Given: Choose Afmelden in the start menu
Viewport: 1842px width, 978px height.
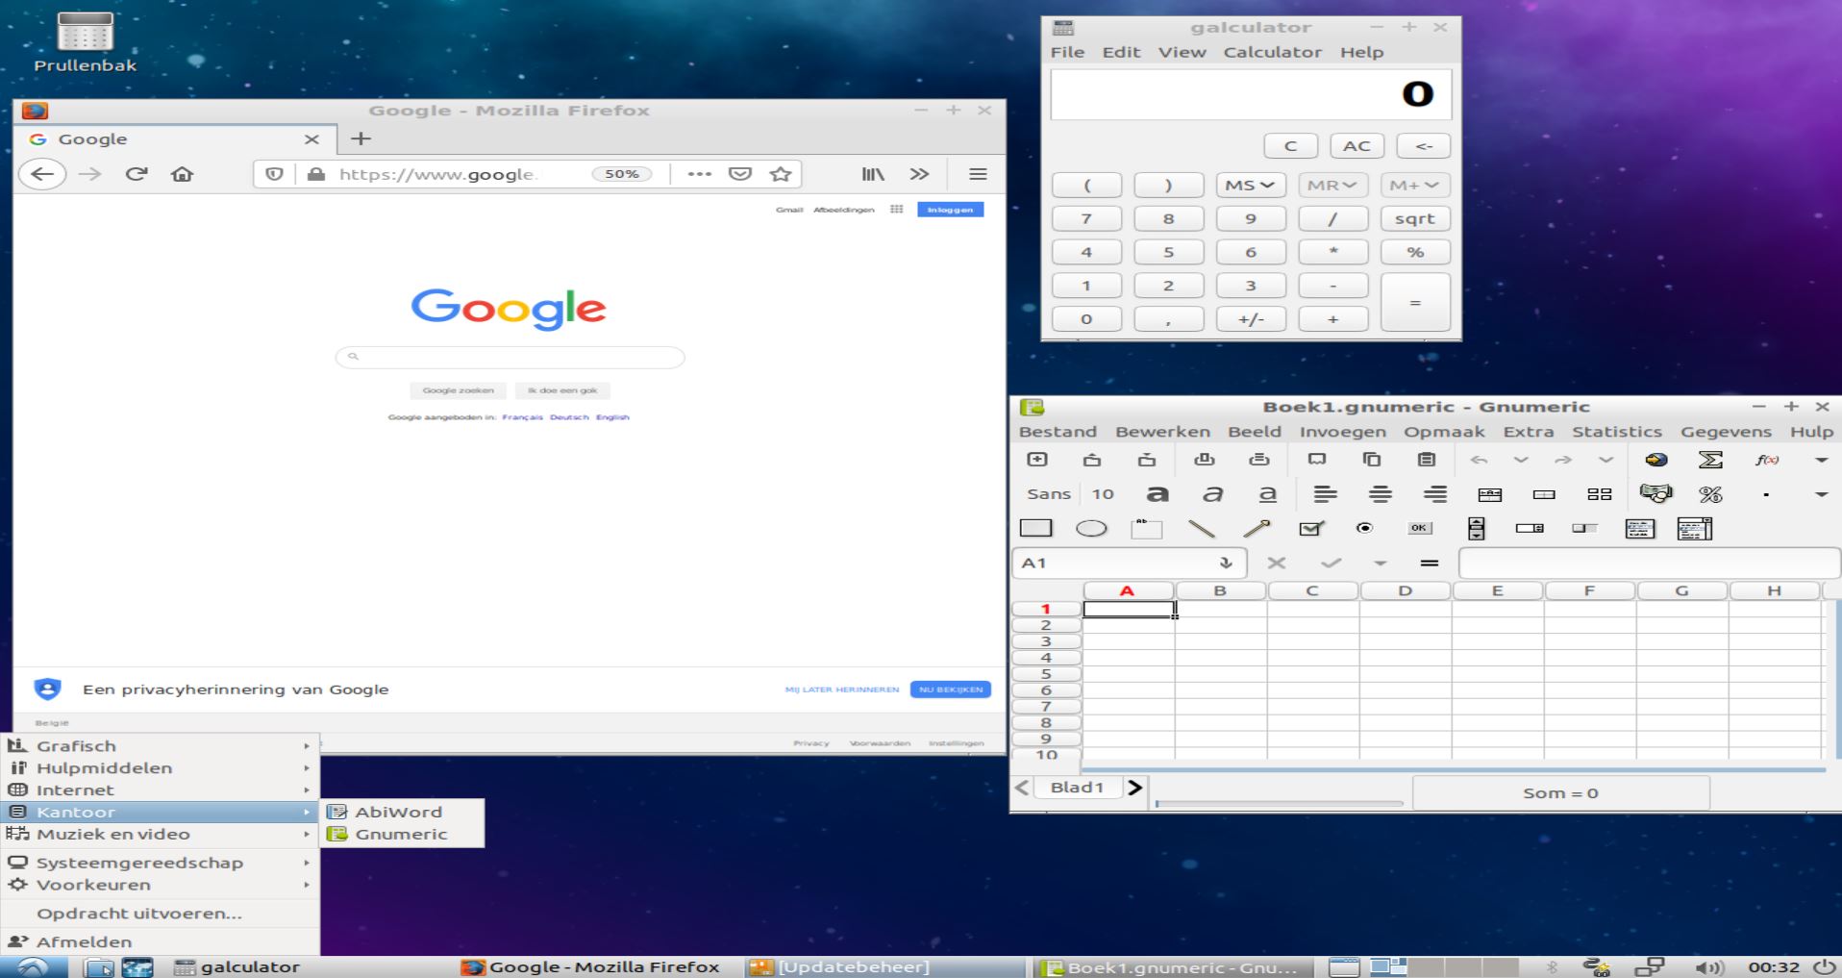Looking at the screenshot, I should click(160, 941).
